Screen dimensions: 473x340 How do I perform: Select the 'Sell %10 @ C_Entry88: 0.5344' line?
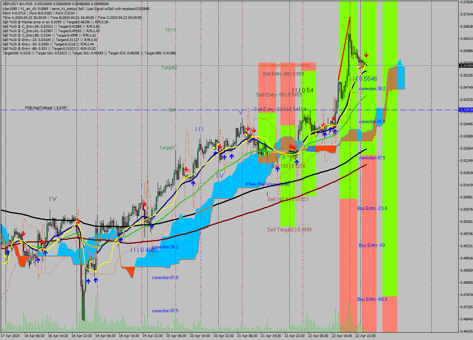[x=48, y=35]
